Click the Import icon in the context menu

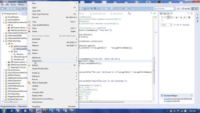click(x=29, y=50)
